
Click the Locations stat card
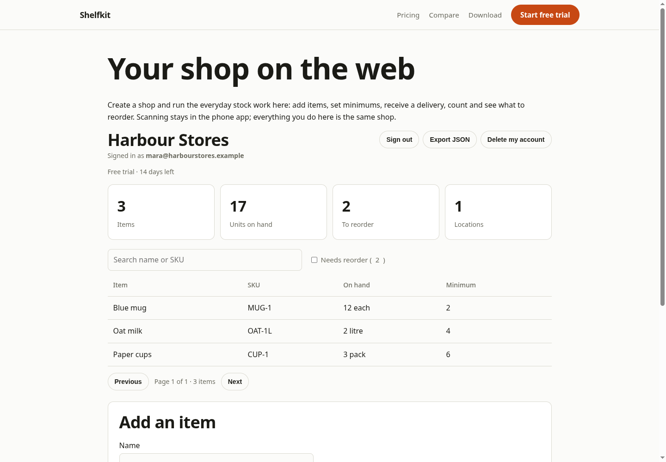[x=498, y=212]
